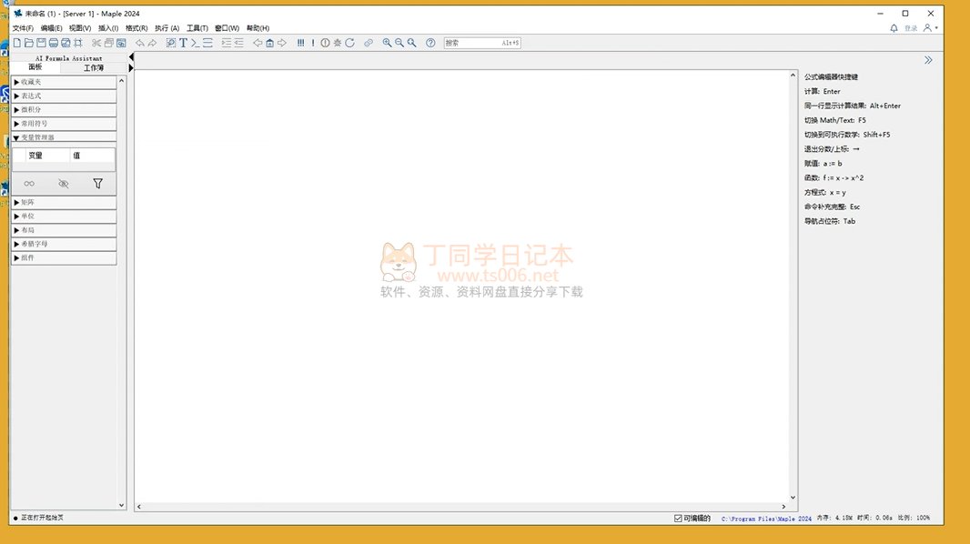The image size is (970, 544).
Task: Click the hyperlink chain icon in the toolbar
Action: click(x=369, y=43)
